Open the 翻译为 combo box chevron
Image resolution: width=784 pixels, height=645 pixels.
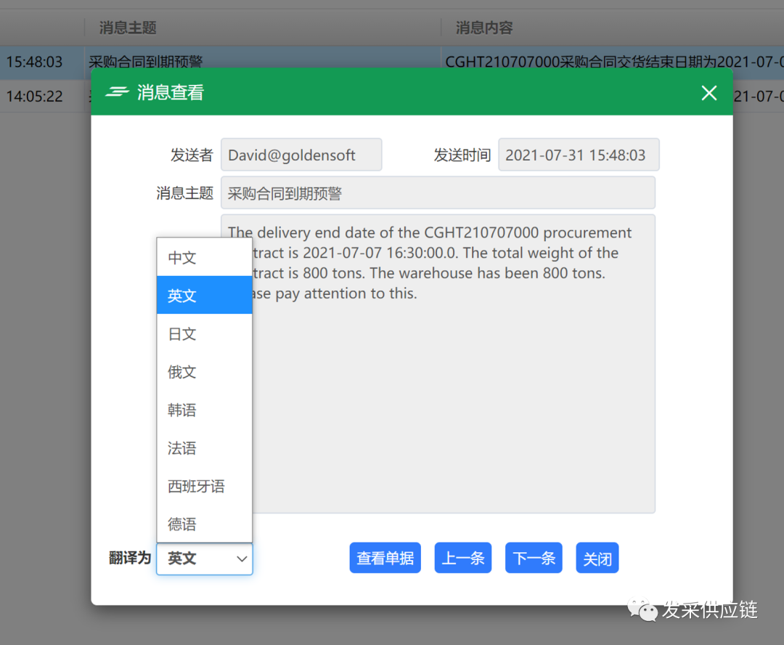click(x=242, y=559)
